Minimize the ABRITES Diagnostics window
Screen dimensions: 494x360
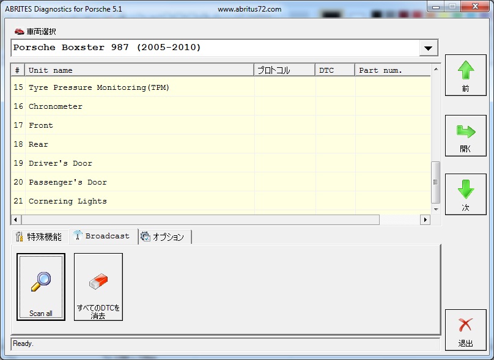[x=436, y=7]
